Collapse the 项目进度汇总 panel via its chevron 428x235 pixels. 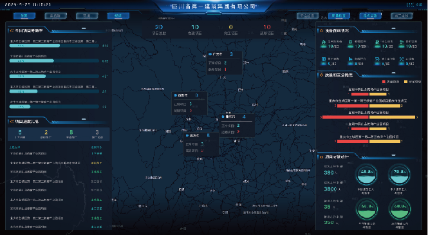point(12,121)
